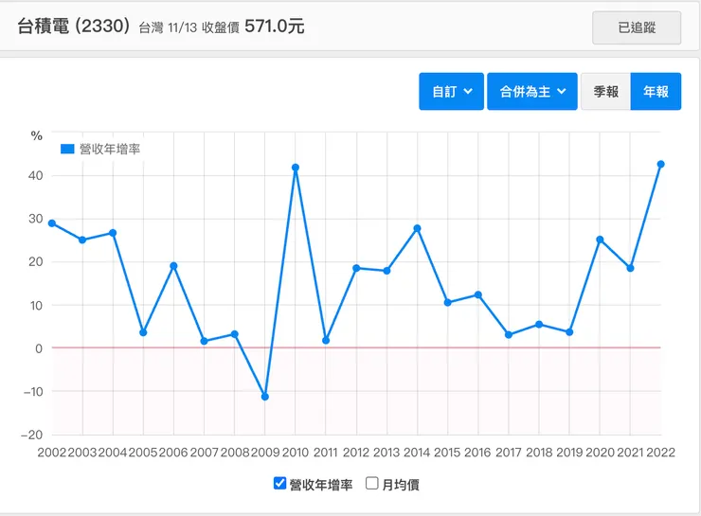The width and height of the screenshot is (701, 516).
Task: Click the 2012 data point
Action: point(356,268)
